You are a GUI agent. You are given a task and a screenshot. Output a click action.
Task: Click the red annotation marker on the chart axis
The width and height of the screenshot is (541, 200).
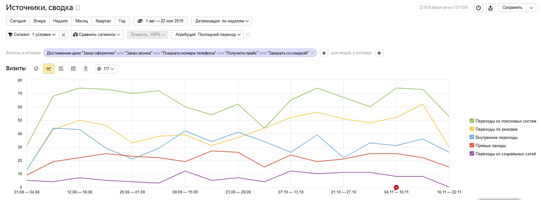396,187
